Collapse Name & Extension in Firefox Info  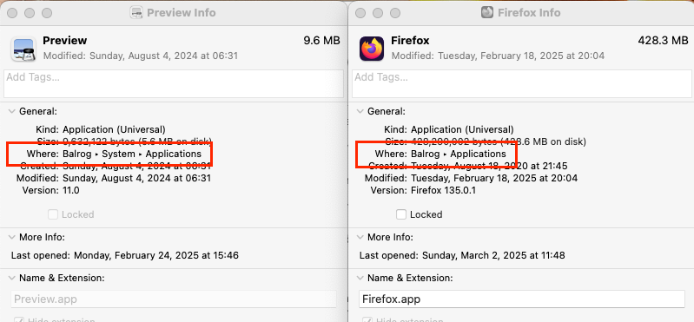click(x=360, y=279)
